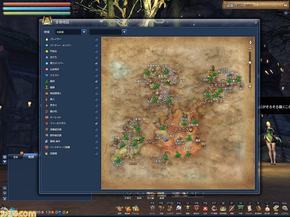Screen dimensions: 290x217
Task: Click the M world map icon
Action: (223, 209)
